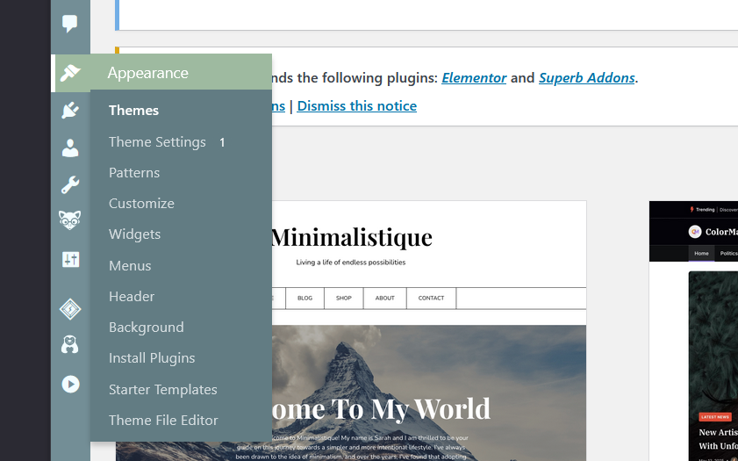Click Dismiss this notice link
The width and height of the screenshot is (738, 461).
tap(356, 106)
